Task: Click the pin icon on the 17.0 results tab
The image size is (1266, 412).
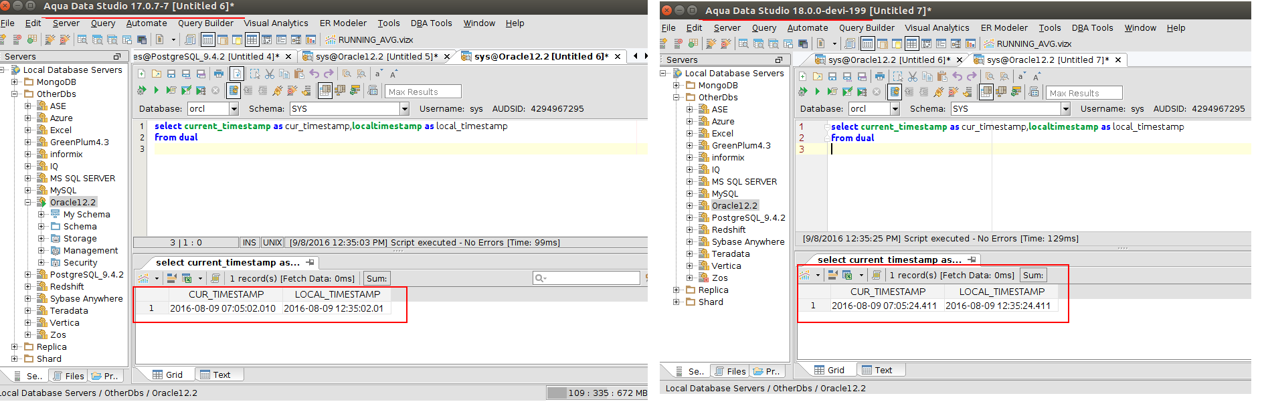Action: coord(310,262)
